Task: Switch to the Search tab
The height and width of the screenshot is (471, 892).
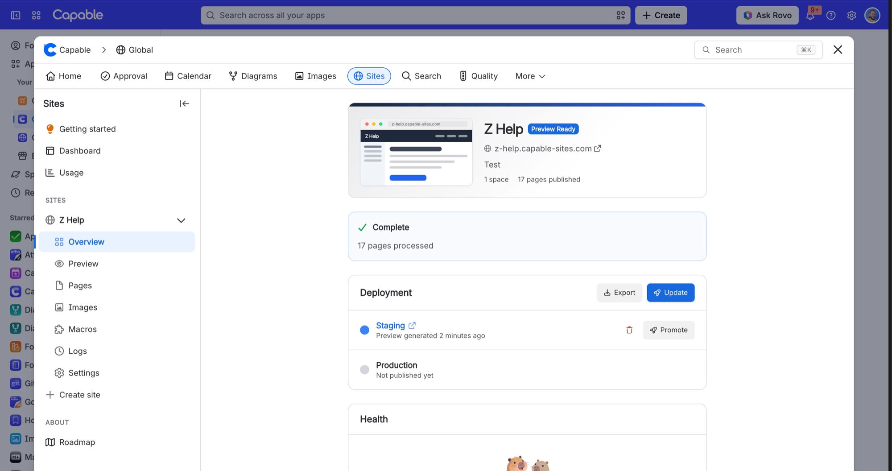Action: point(421,76)
